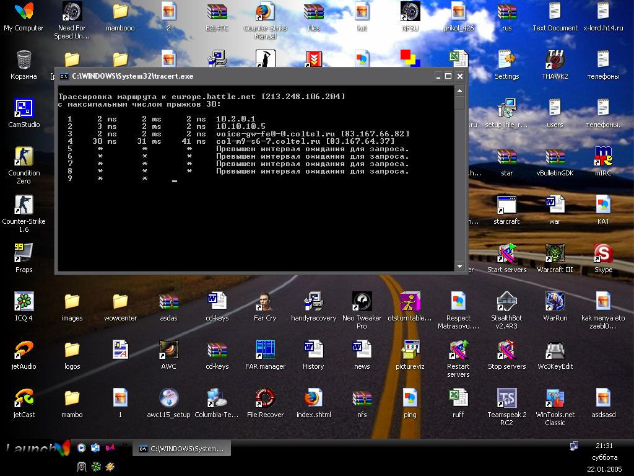Open the mIRC desktop icon

click(x=603, y=157)
